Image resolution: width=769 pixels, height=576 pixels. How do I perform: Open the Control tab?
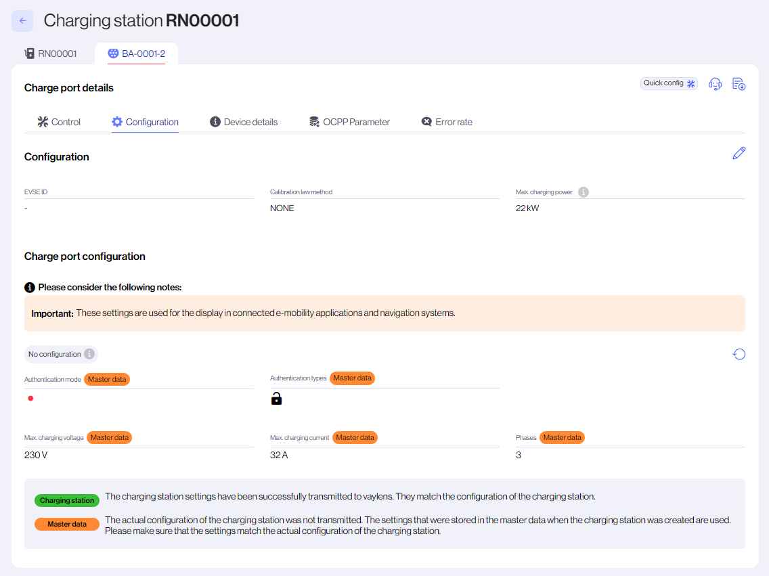(x=58, y=122)
